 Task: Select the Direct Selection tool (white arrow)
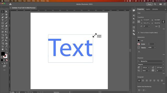point(6,11)
